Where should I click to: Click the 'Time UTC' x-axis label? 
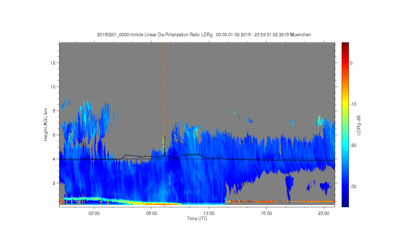pyautogui.click(x=197, y=219)
